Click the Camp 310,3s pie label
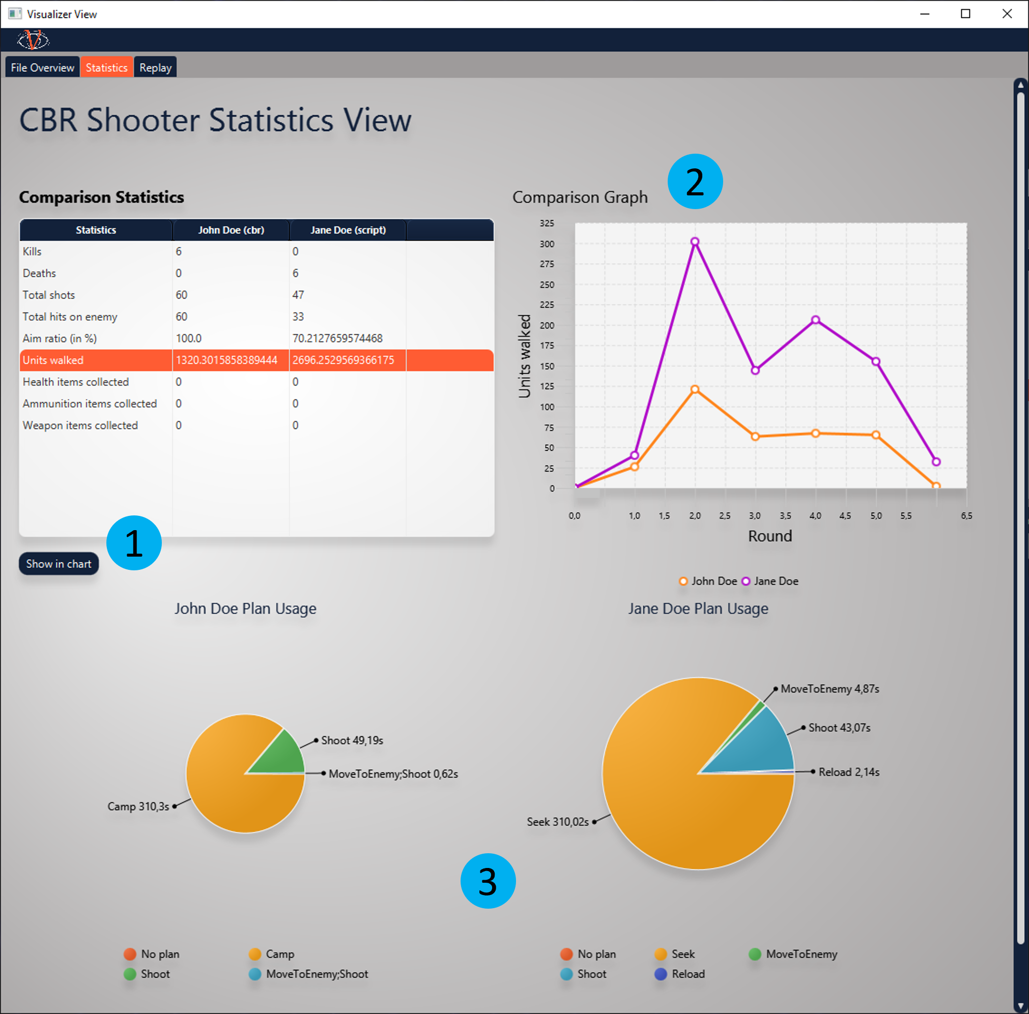This screenshot has height=1014, width=1029. click(x=138, y=806)
